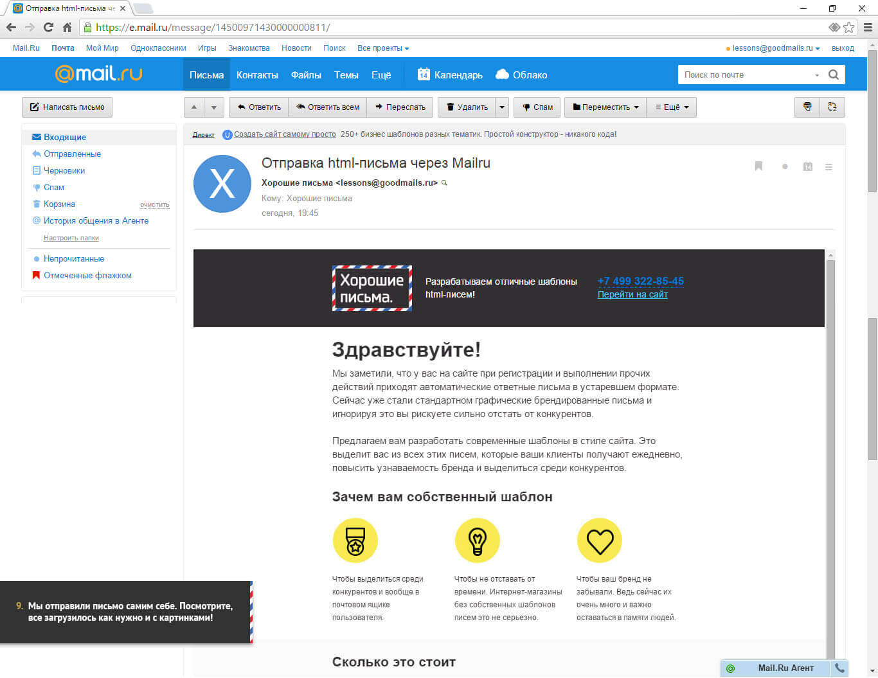878x678 pixels.
Task: Expand the Все проекты menu
Action: point(383,48)
